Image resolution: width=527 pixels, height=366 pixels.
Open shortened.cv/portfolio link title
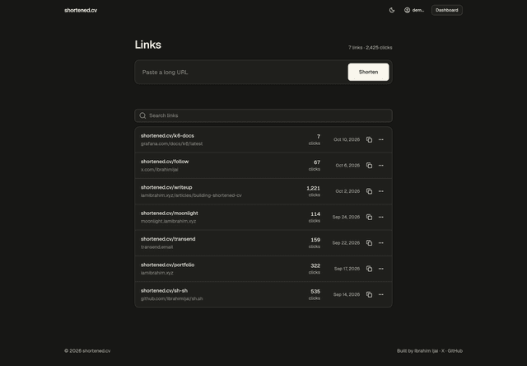pyautogui.click(x=167, y=265)
